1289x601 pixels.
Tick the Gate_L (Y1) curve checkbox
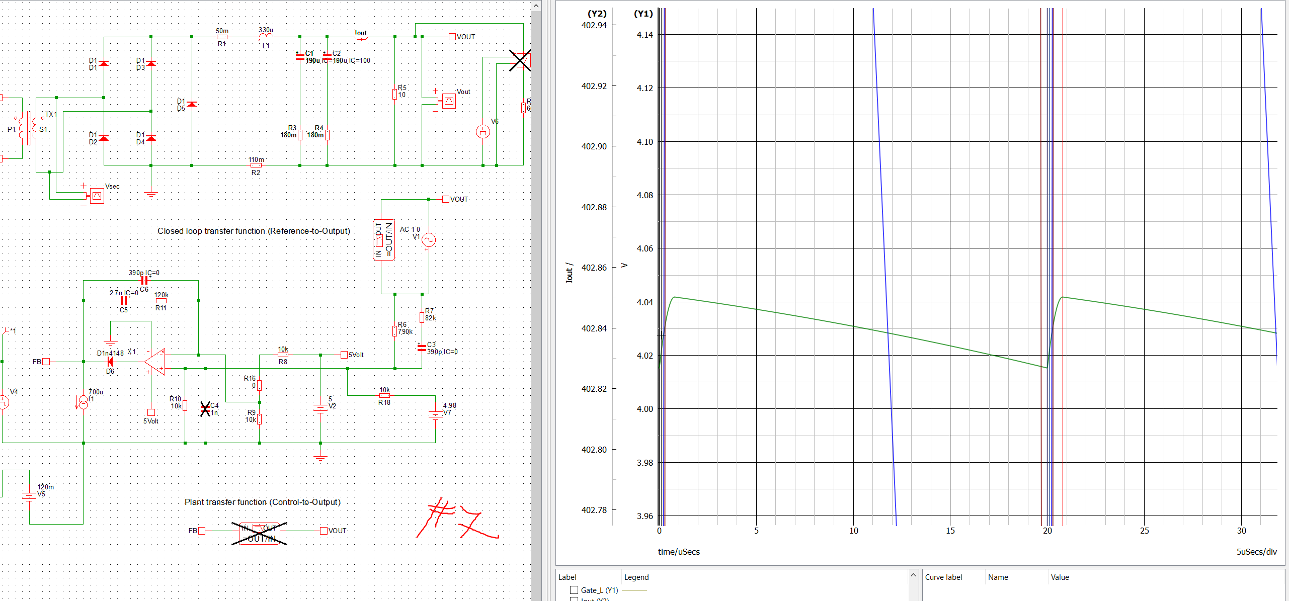click(x=574, y=590)
